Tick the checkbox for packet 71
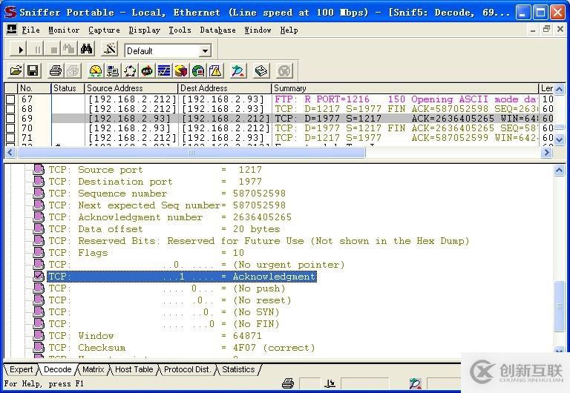Viewport: 570px width, 393px height. 10,138
